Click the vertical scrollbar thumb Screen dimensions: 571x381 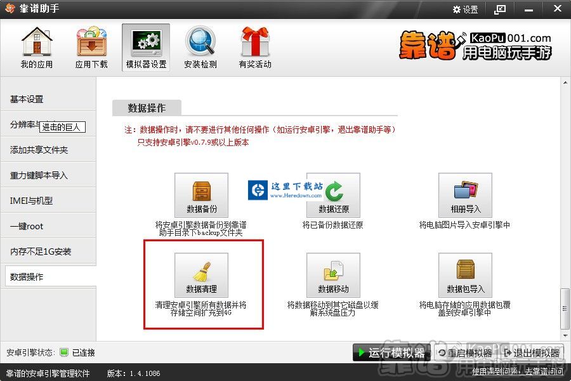[x=565, y=309]
